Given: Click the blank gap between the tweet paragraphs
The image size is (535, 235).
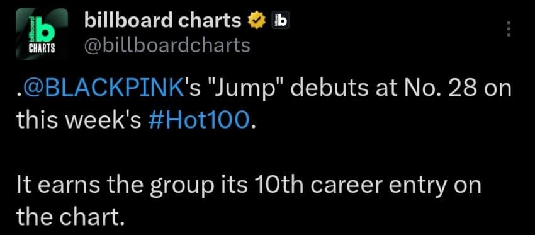Looking at the screenshot, I should click(266, 153).
